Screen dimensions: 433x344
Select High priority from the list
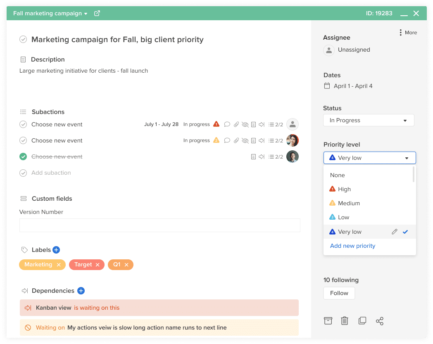(x=345, y=189)
